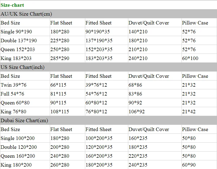Select the 60*100 pillow case value
217x169 pixels.
[190, 58]
